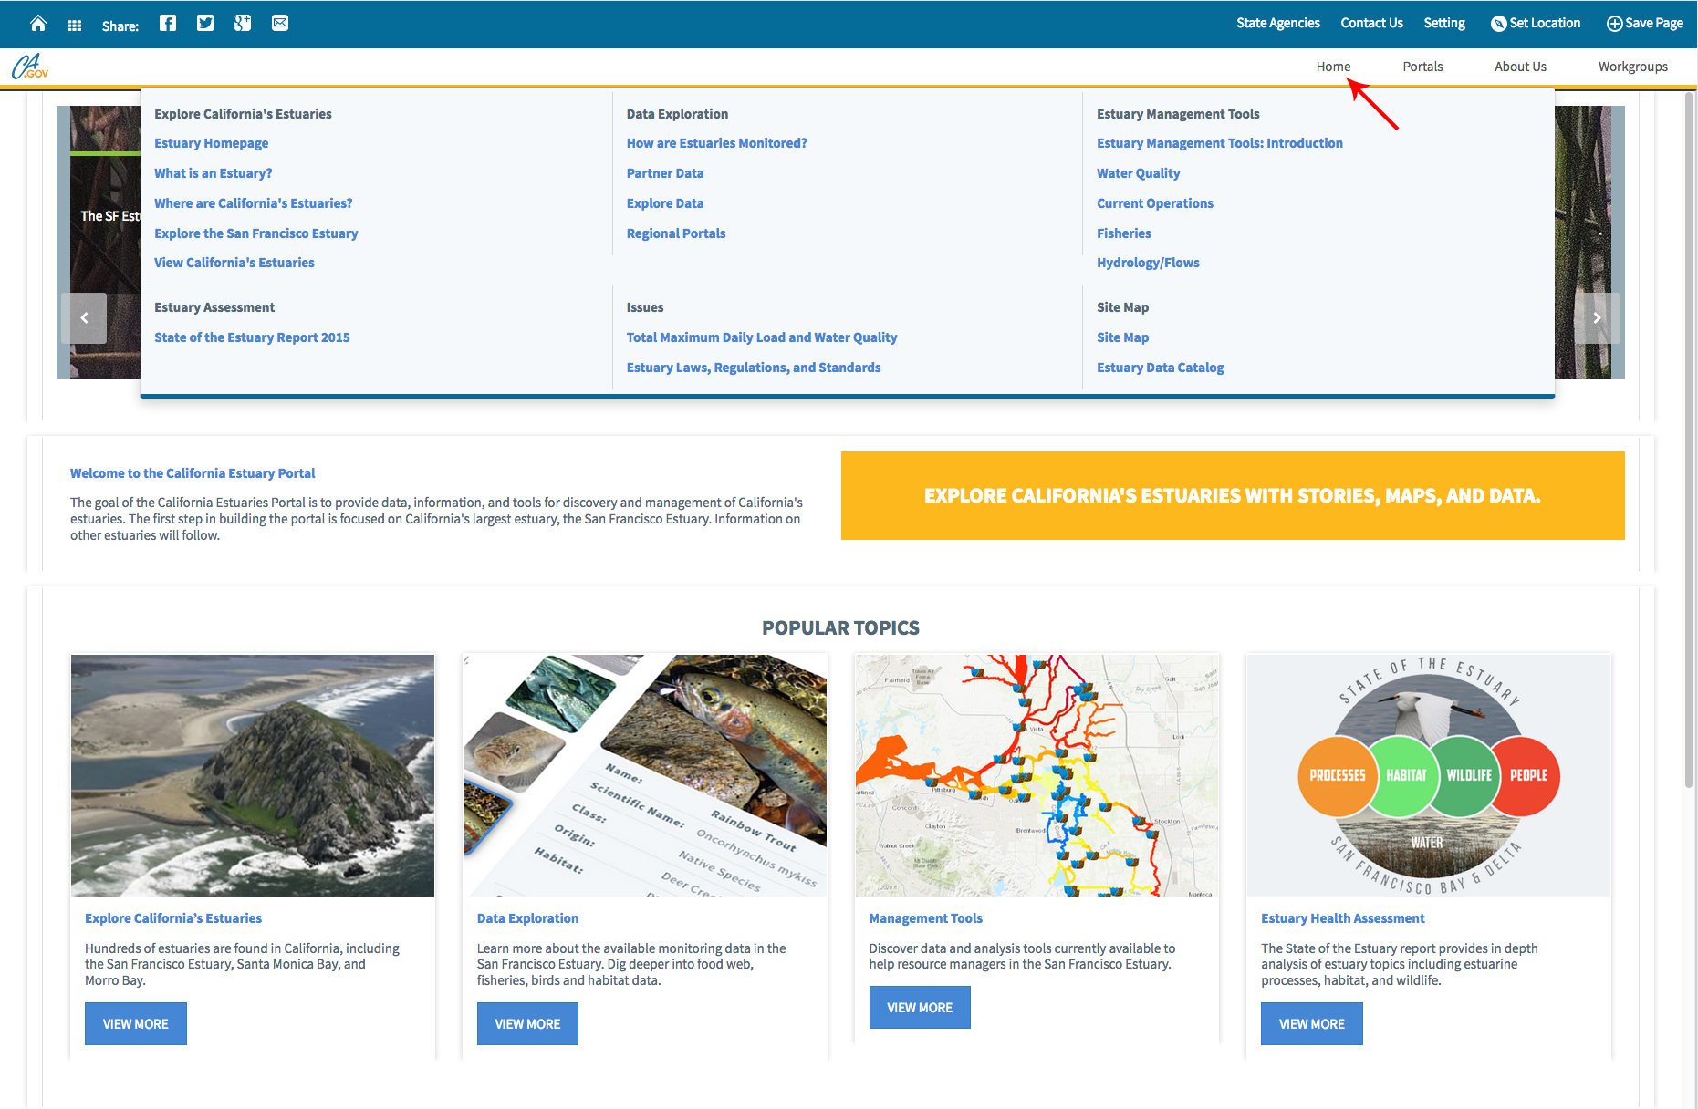Select About Us in navigation bar
The width and height of the screenshot is (1698, 1109).
point(1520,67)
